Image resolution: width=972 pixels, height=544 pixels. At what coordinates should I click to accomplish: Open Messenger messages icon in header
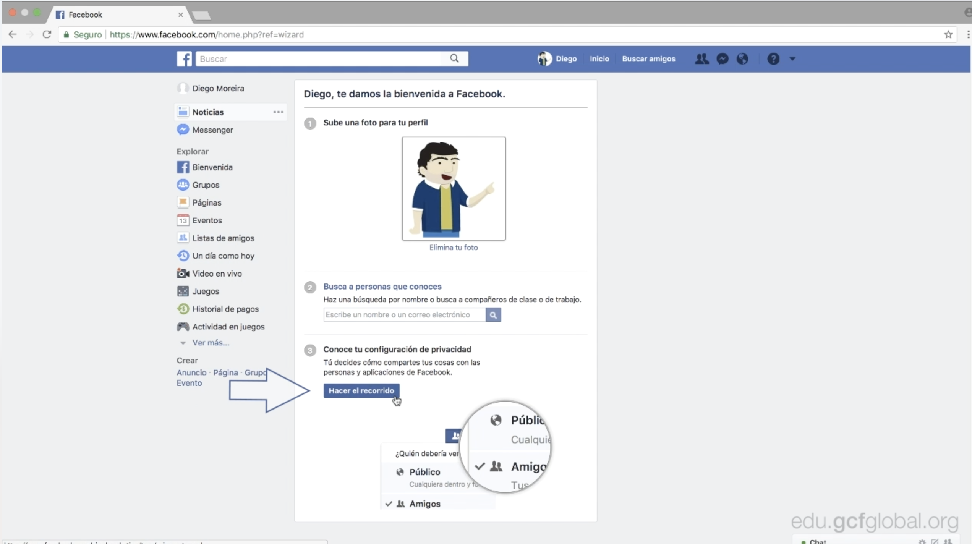pyautogui.click(x=722, y=59)
